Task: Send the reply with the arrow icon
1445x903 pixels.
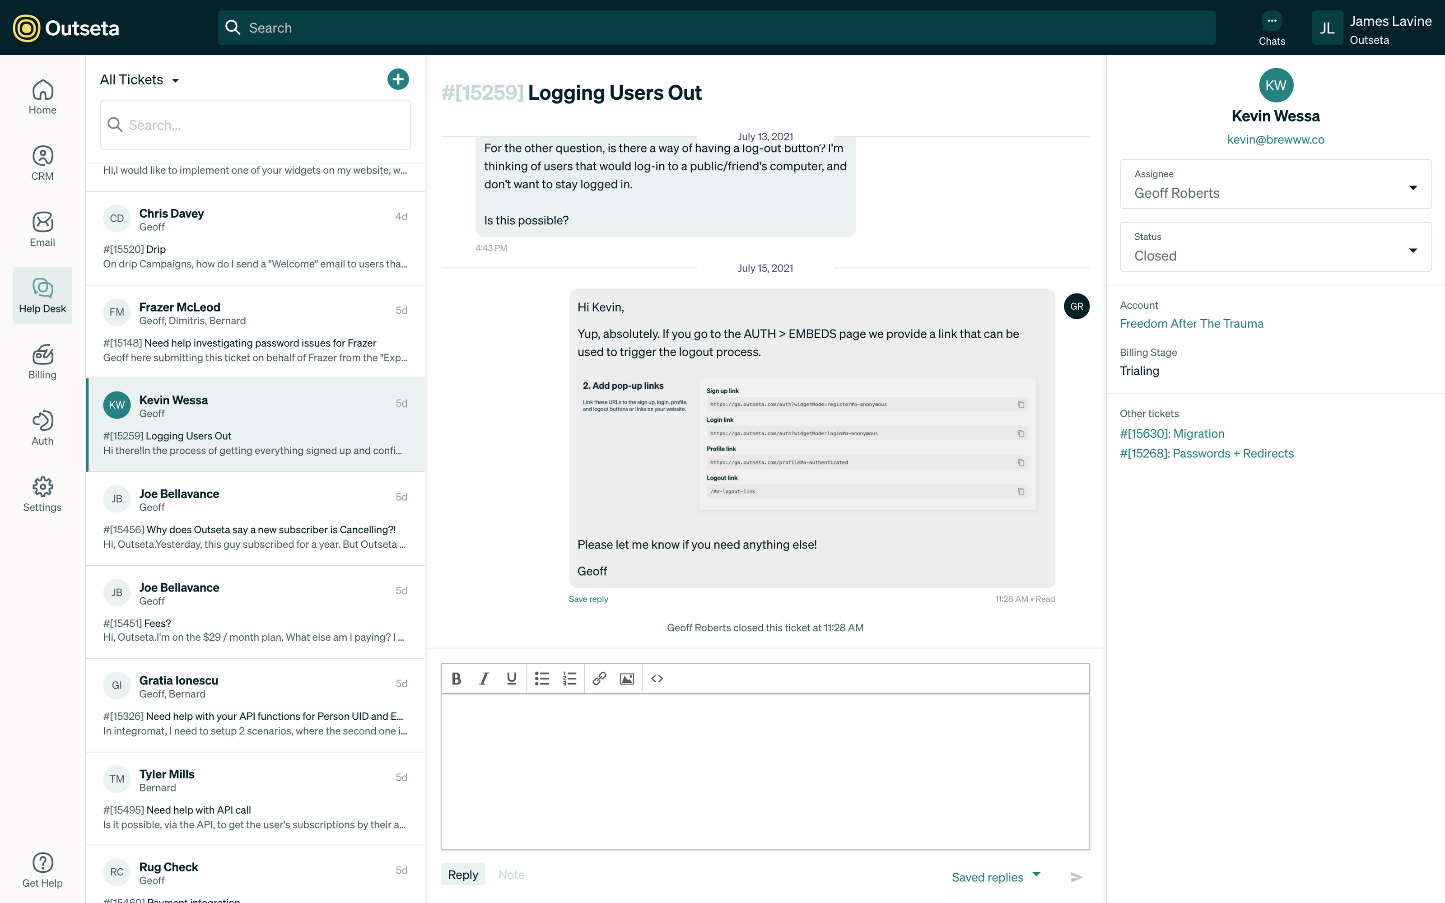Action: pyautogui.click(x=1076, y=877)
